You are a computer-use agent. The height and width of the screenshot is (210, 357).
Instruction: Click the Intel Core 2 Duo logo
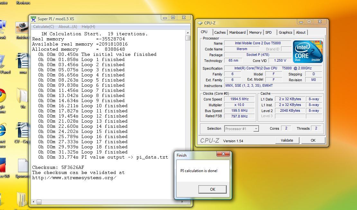tap(308, 52)
